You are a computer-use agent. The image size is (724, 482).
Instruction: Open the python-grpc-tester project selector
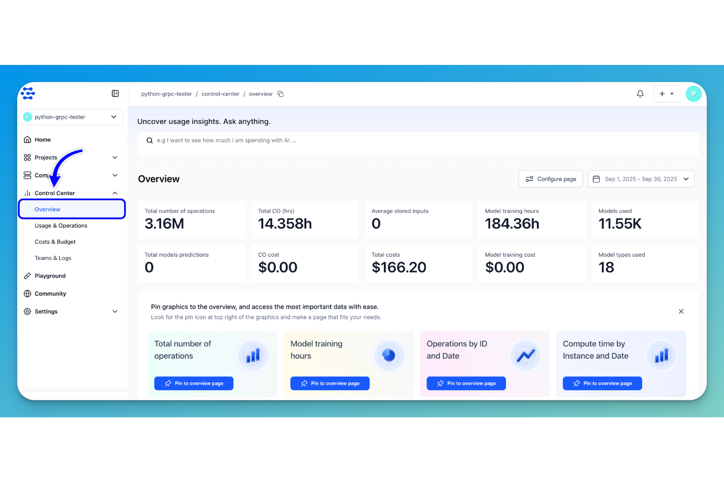[71, 117]
